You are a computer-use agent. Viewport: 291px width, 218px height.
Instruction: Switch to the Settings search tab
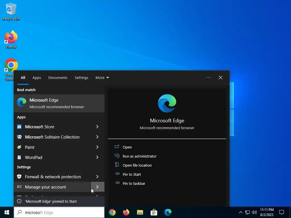pyautogui.click(x=81, y=78)
